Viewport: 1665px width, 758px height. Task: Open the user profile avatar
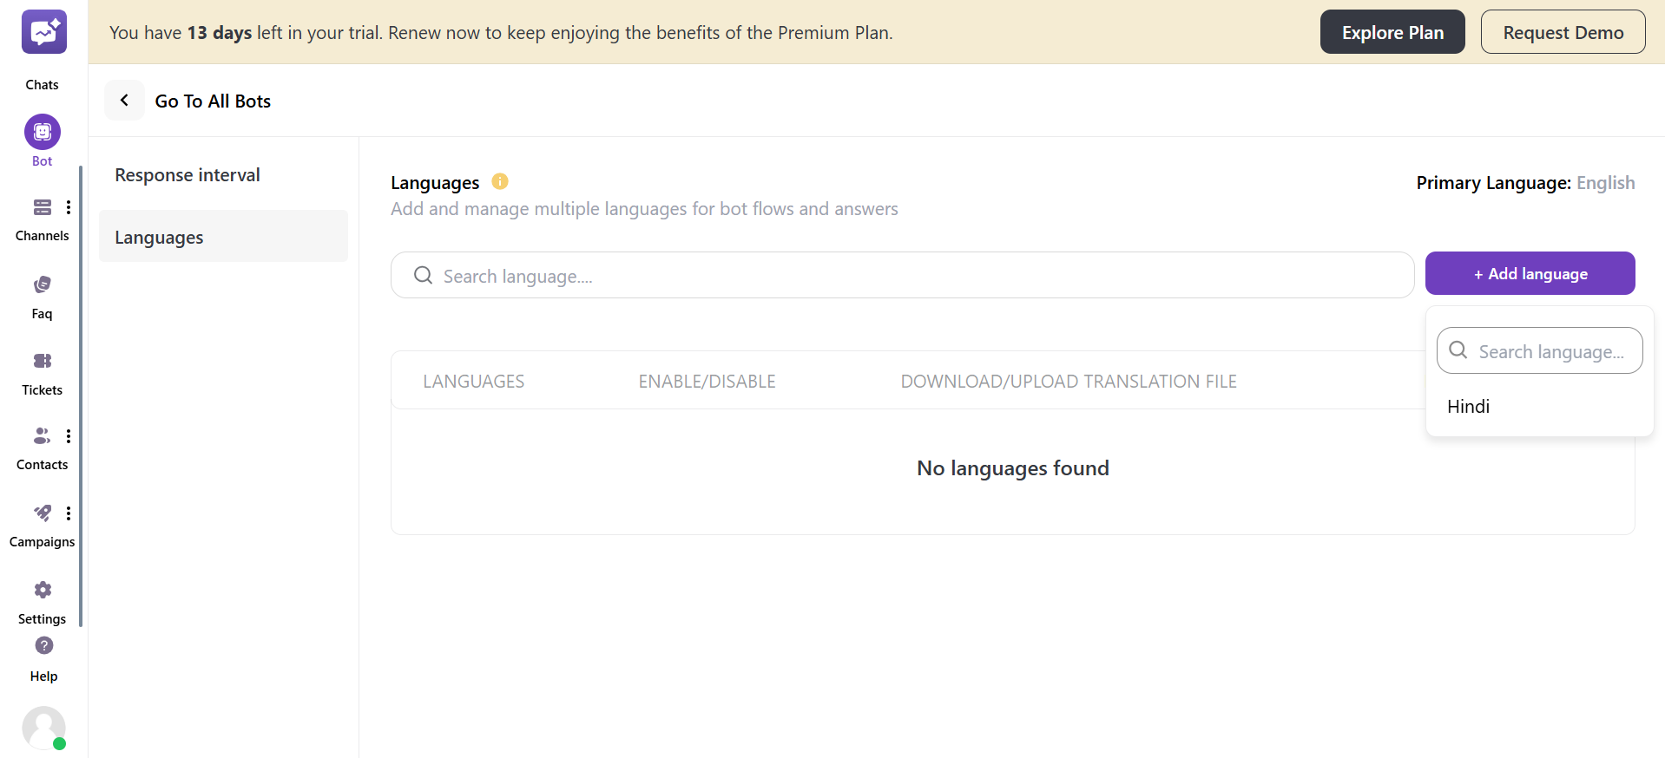point(43,728)
